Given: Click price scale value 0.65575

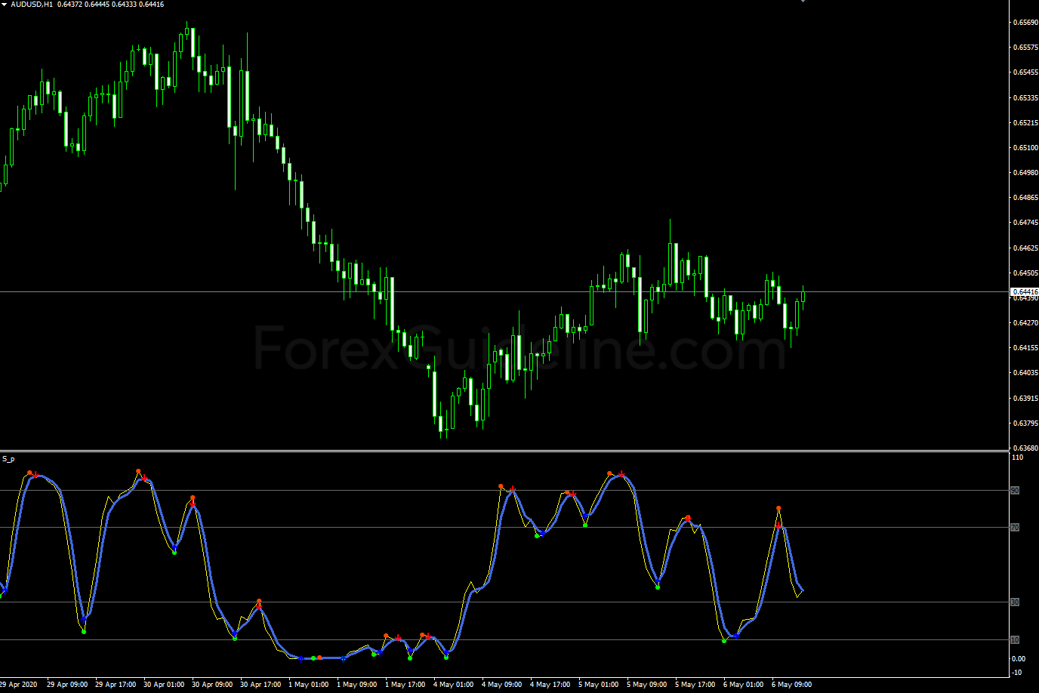Looking at the screenshot, I should pyautogui.click(x=1025, y=48).
